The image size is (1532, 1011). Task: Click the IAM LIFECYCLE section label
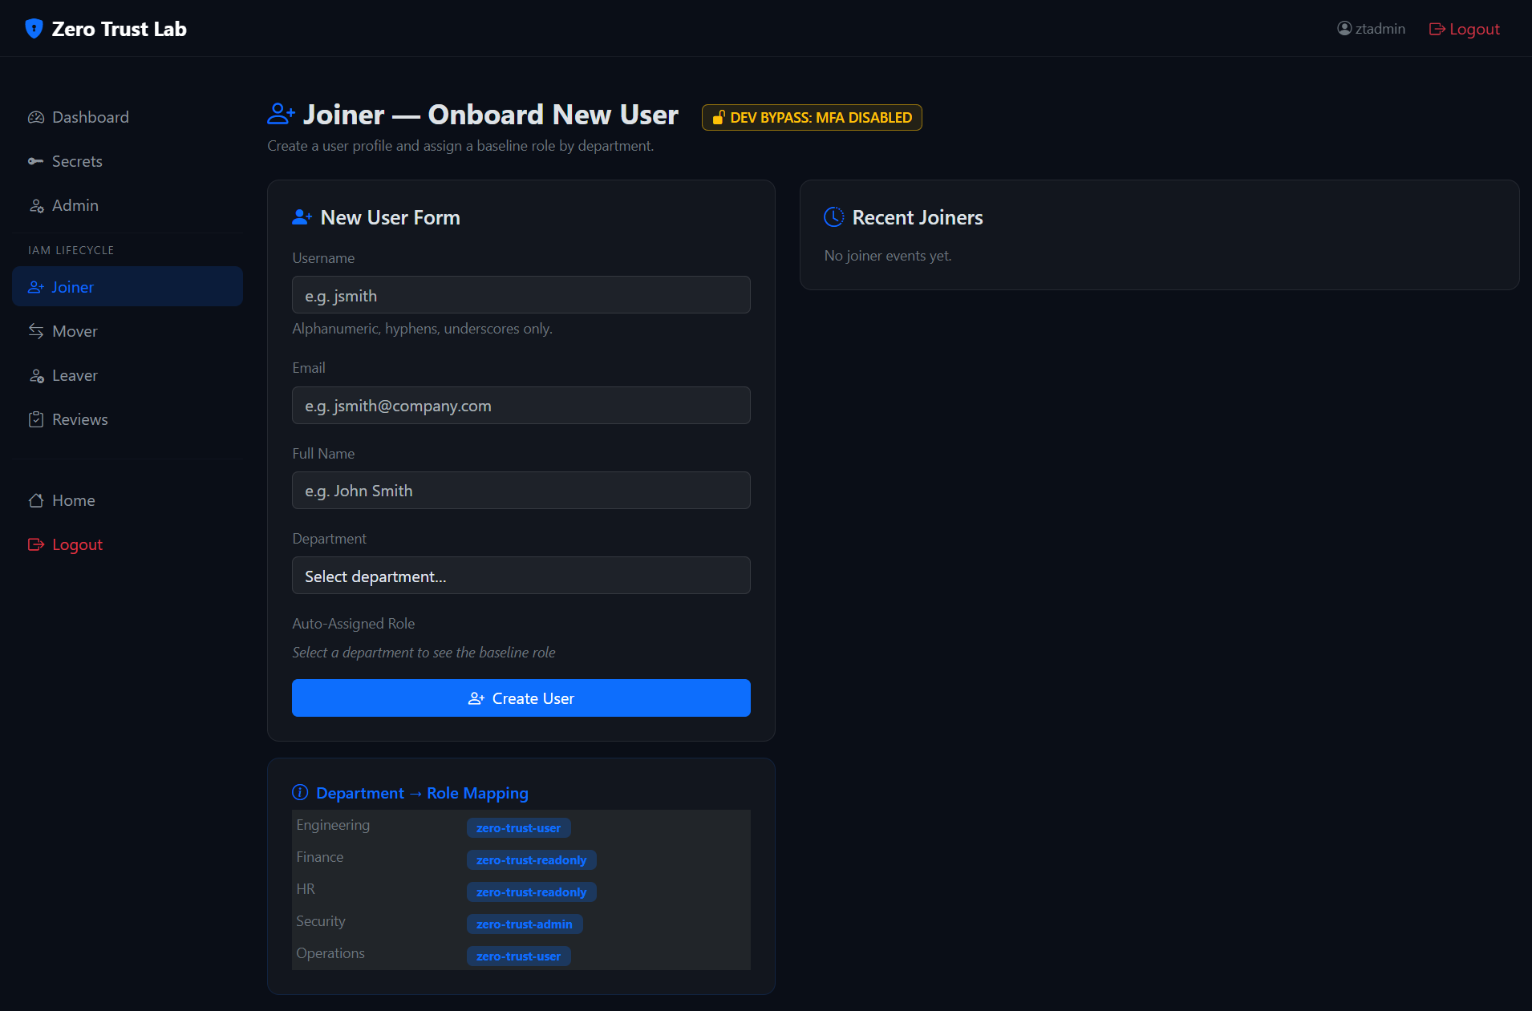[71, 250]
